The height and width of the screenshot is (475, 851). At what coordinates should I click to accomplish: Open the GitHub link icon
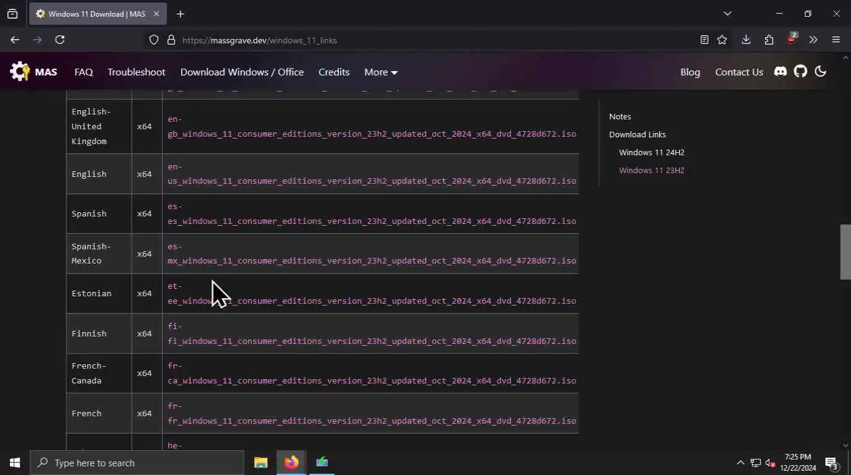801,72
